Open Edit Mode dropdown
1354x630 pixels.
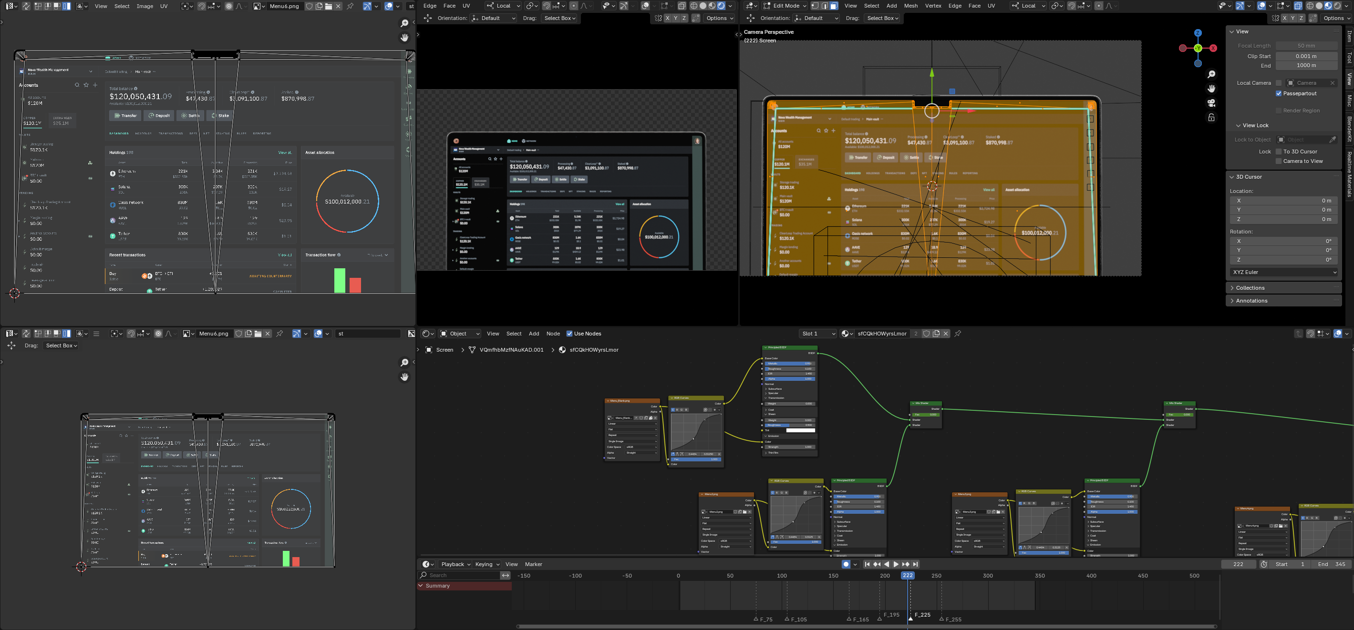pos(784,6)
